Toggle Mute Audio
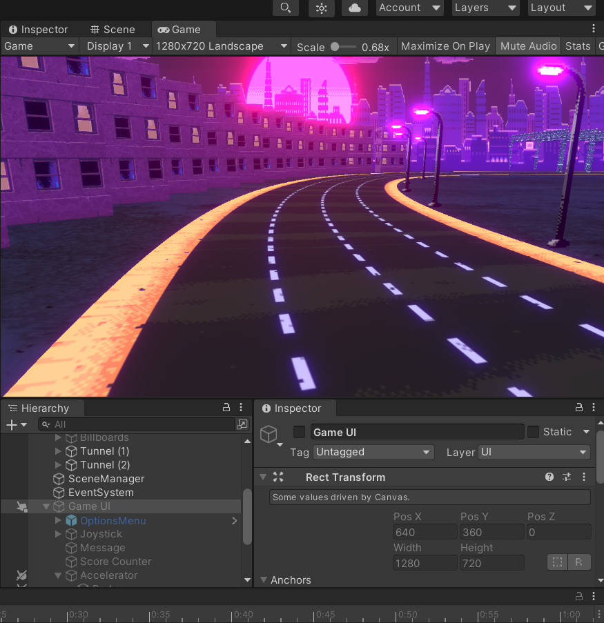The image size is (604, 623). coord(528,46)
